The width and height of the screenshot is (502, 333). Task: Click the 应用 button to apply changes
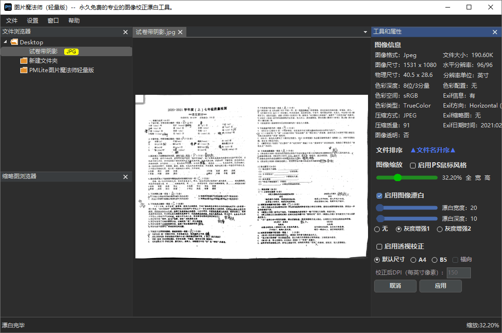(x=440, y=286)
